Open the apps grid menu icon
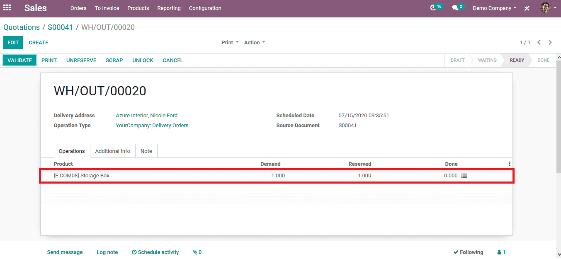This screenshot has width=561, height=259. (x=7, y=7)
